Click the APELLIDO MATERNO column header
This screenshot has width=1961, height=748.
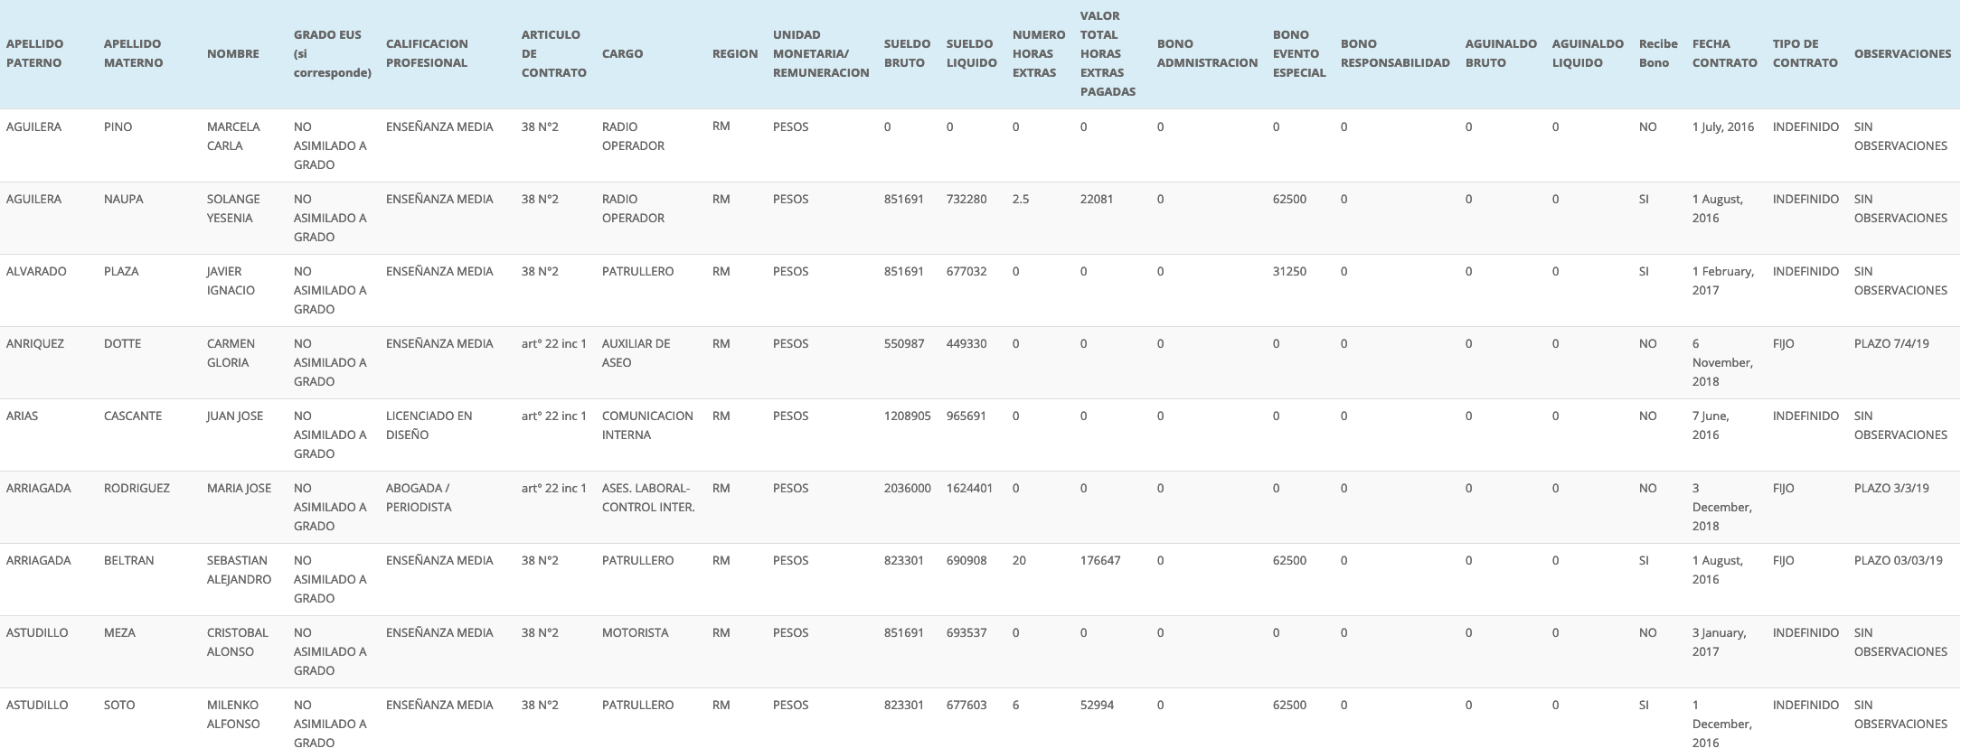pyautogui.click(x=133, y=53)
